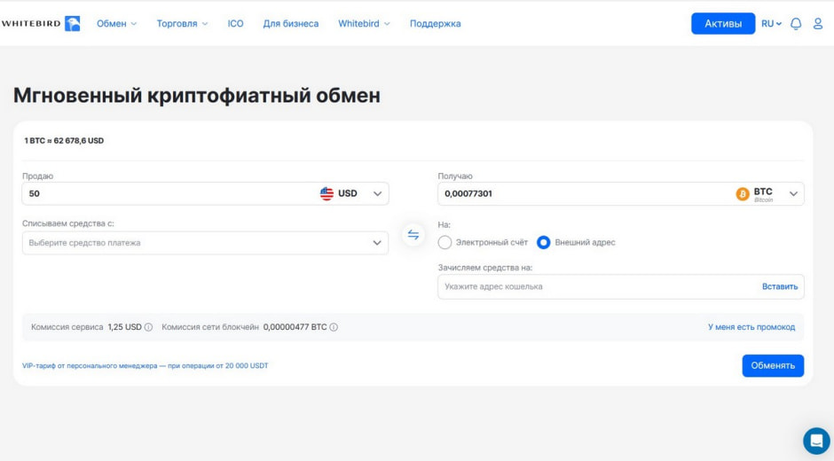Select the Внешний адрес radio option
The height and width of the screenshot is (461, 834).
pyautogui.click(x=543, y=242)
